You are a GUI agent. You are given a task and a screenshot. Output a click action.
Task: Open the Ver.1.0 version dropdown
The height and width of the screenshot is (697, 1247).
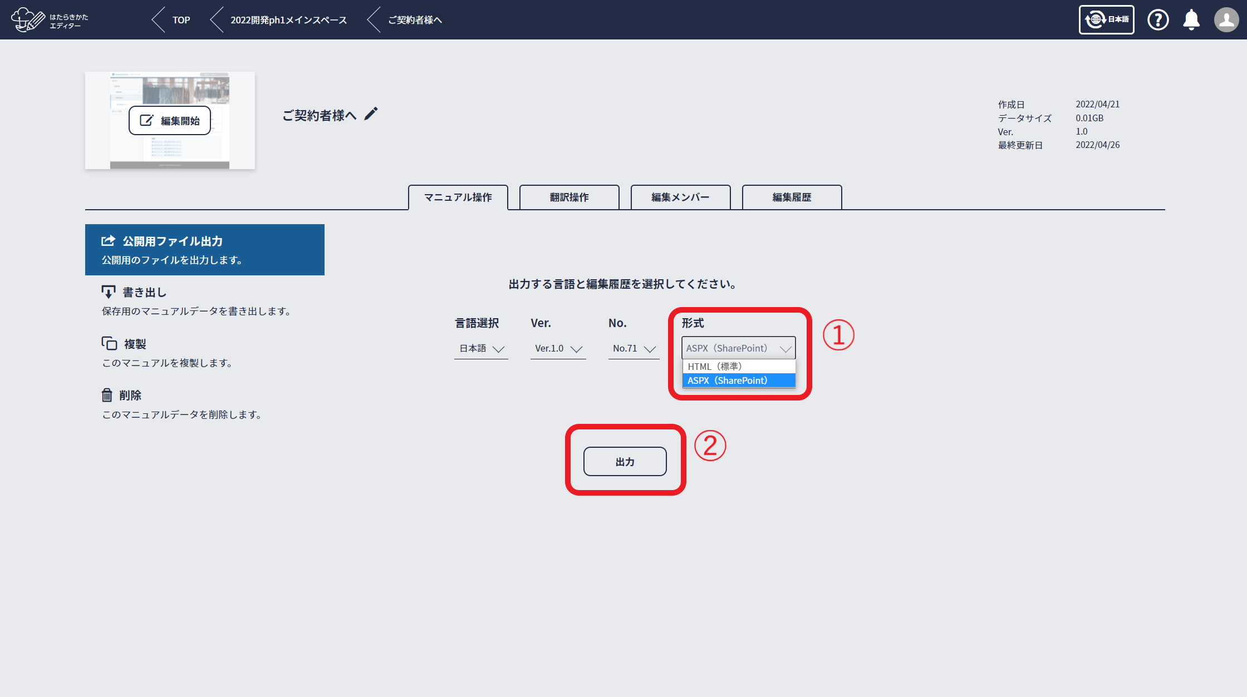point(558,349)
